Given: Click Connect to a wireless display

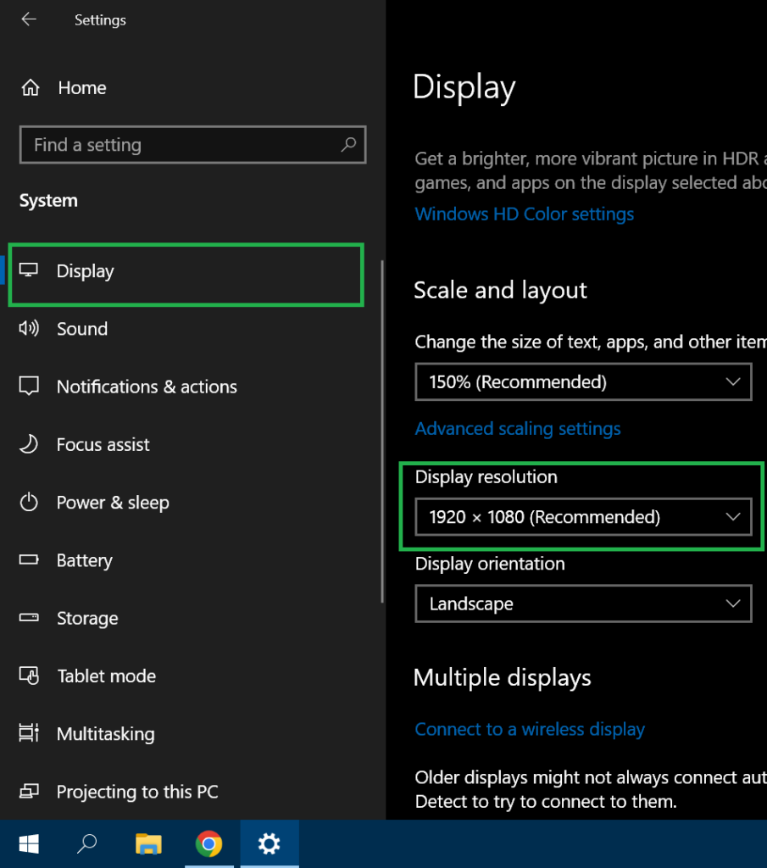Looking at the screenshot, I should pyautogui.click(x=529, y=729).
